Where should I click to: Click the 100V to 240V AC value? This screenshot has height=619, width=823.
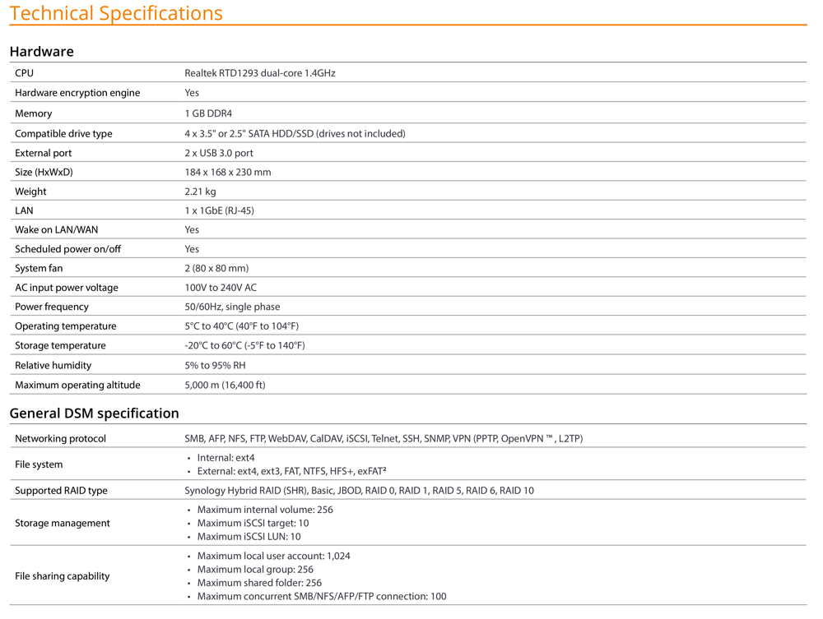click(x=221, y=288)
